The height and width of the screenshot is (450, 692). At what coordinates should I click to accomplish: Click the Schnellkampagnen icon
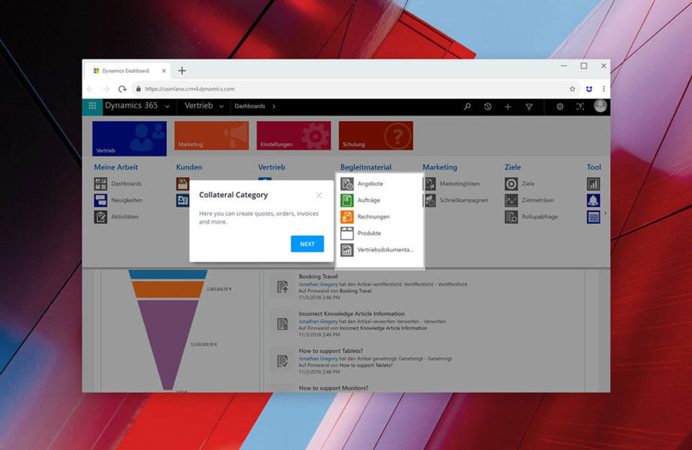[430, 200]
